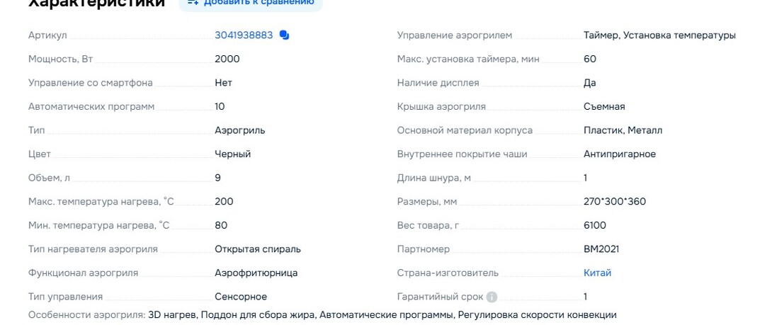Click the Характеристики heading

96,3
